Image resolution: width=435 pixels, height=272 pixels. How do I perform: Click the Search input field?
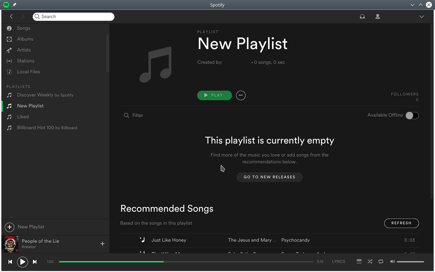(x=73, y=16)
